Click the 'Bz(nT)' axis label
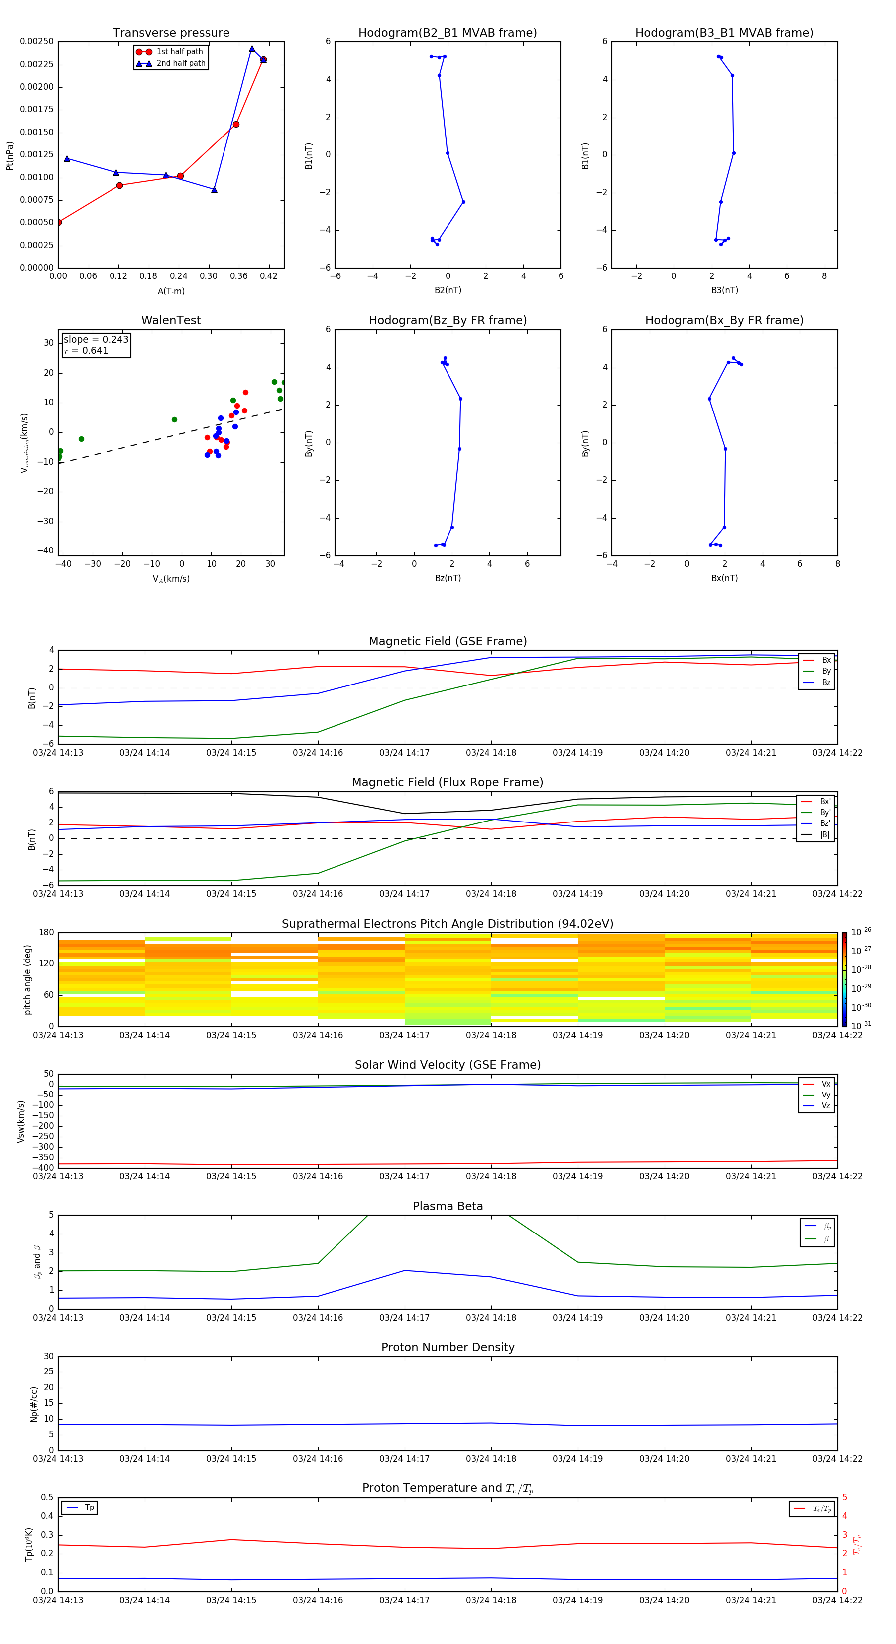The width and height of the screenshot is (896, 1644). click(448, 578)
